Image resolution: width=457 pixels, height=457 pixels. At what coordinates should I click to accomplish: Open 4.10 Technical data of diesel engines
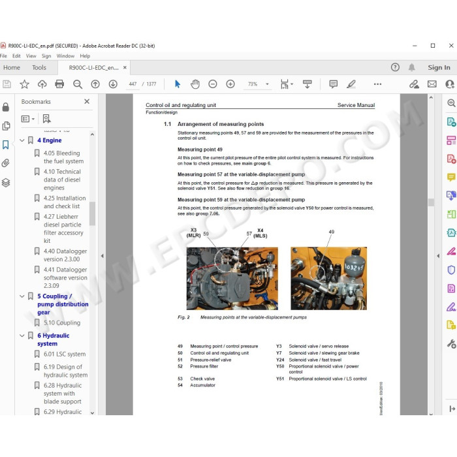click(62, 180)
